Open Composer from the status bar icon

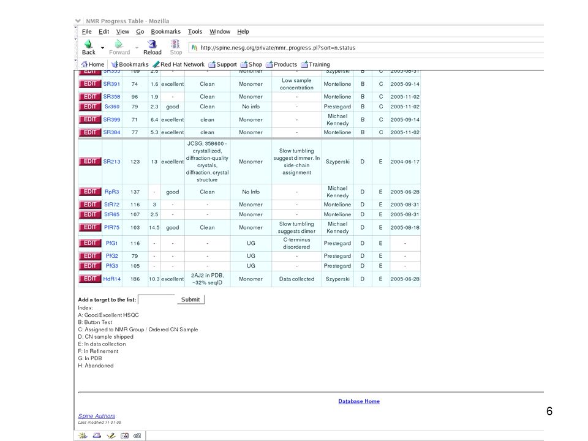tap(111, 435)
